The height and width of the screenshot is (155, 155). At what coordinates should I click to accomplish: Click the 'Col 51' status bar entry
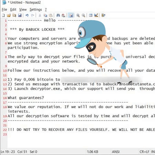click(x=22, y=152)
